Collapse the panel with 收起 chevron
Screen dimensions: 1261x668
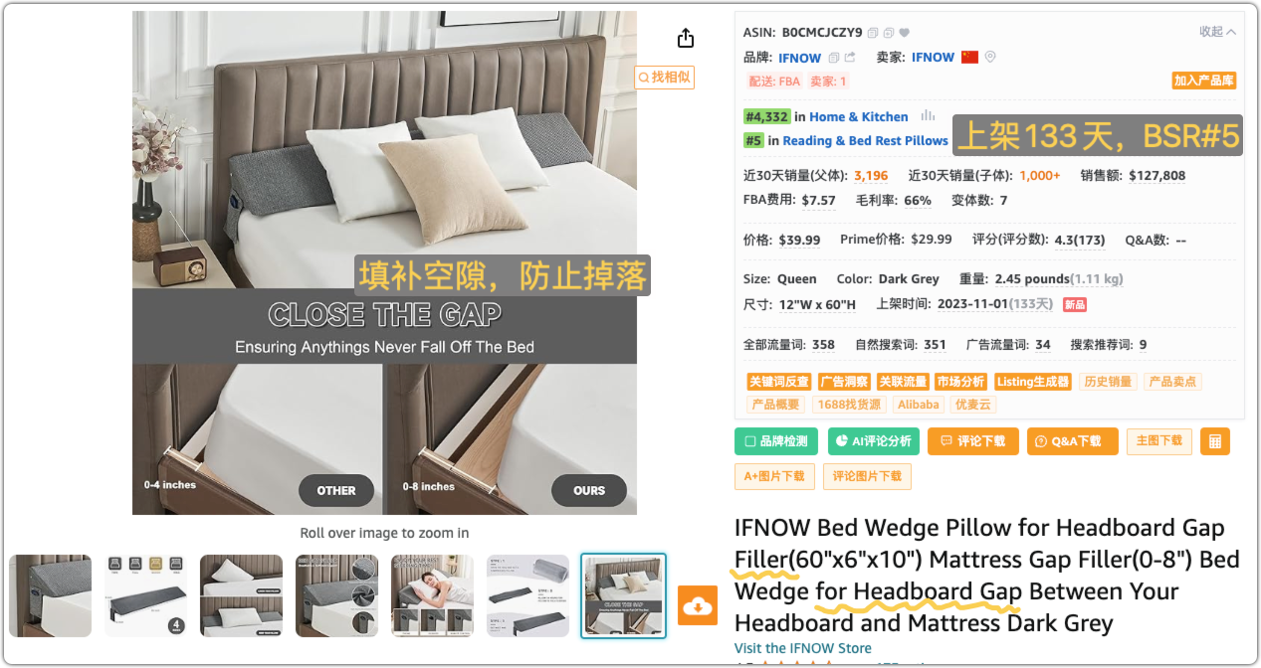point(1217,32)
